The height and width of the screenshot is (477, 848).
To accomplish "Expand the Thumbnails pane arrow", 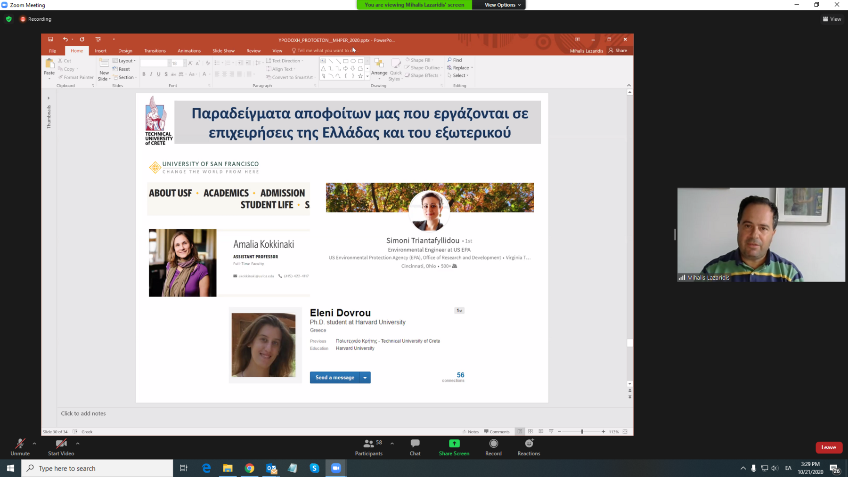I will tap(49, 98).
